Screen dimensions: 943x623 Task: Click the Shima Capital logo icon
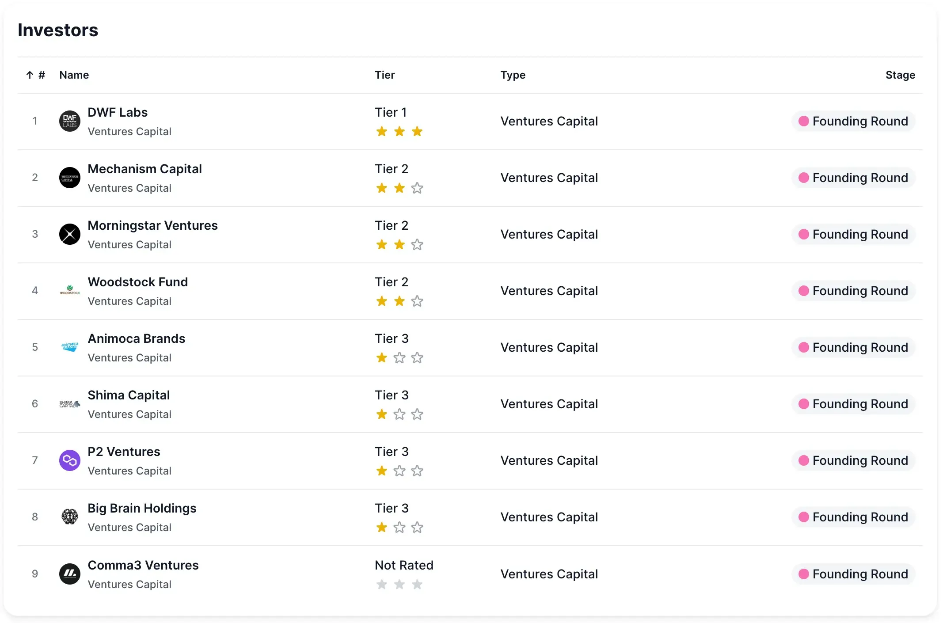click(70, 404)
